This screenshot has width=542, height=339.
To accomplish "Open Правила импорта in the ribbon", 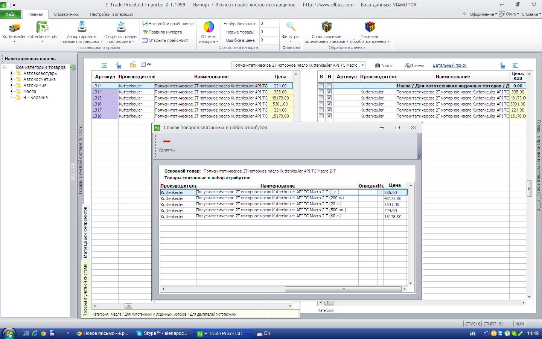I will 162,32.
